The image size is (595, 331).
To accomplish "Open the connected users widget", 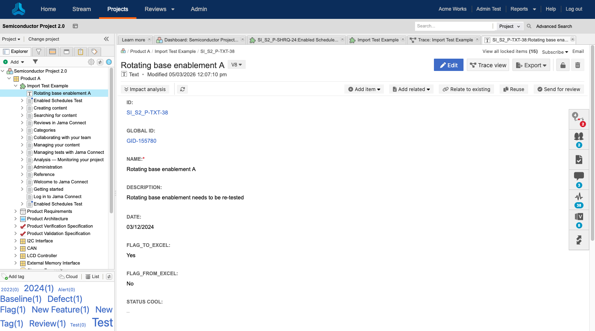I will 579,139.
